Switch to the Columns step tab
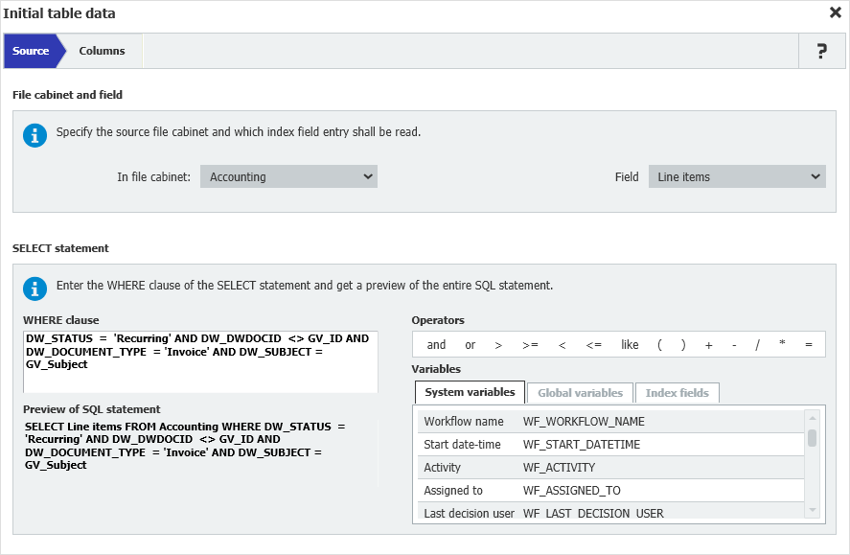Viewport: 850px width, 555px height. pyautogui.click(x=102, y=51)
